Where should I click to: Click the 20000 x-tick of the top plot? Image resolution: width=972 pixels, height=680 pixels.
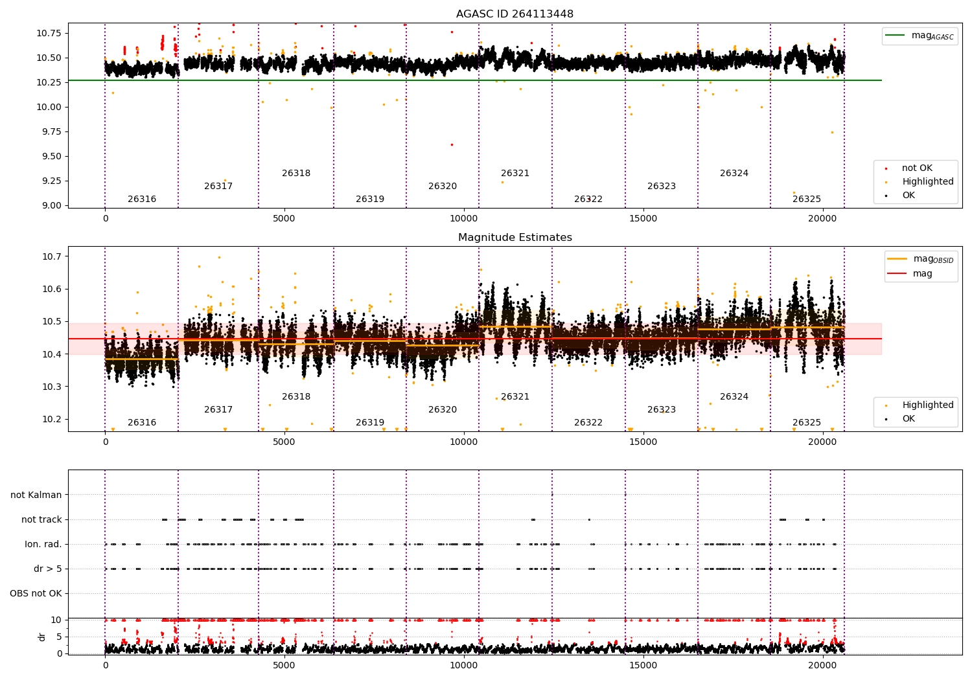(822, 219)
